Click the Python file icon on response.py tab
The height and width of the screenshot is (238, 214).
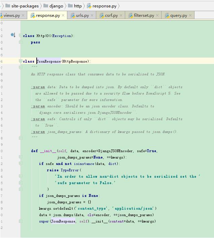pyautogui.click(x=33, y=15)
